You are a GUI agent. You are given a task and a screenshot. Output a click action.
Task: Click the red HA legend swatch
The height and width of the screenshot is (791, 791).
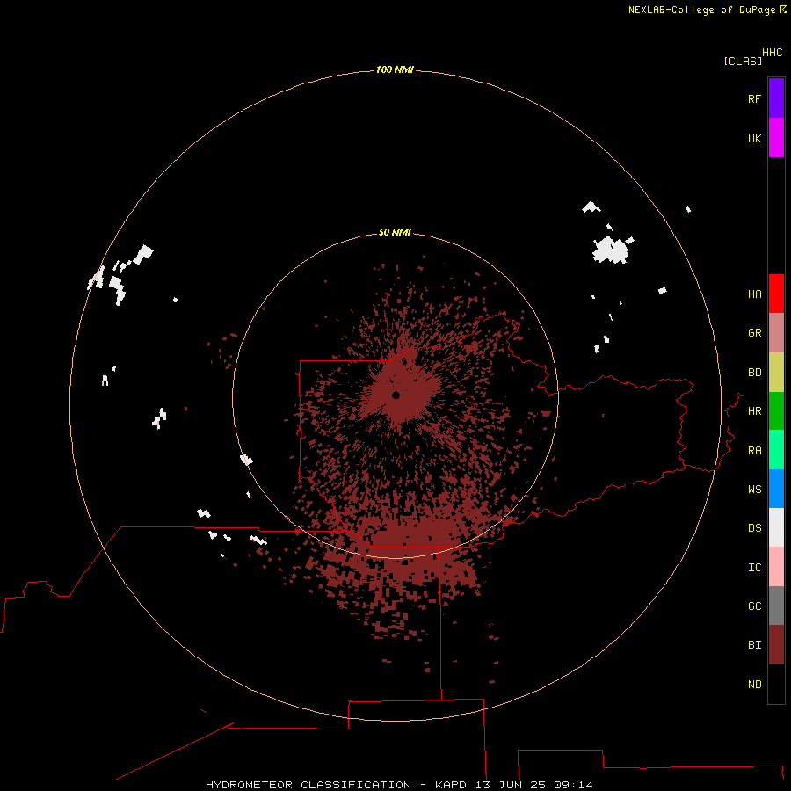[x=776, y=294]
